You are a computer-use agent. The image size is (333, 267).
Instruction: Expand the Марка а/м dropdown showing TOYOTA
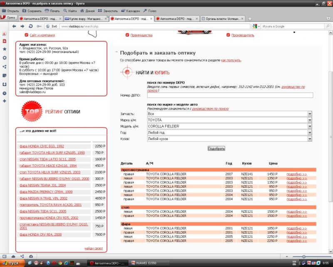pos(230,120)
